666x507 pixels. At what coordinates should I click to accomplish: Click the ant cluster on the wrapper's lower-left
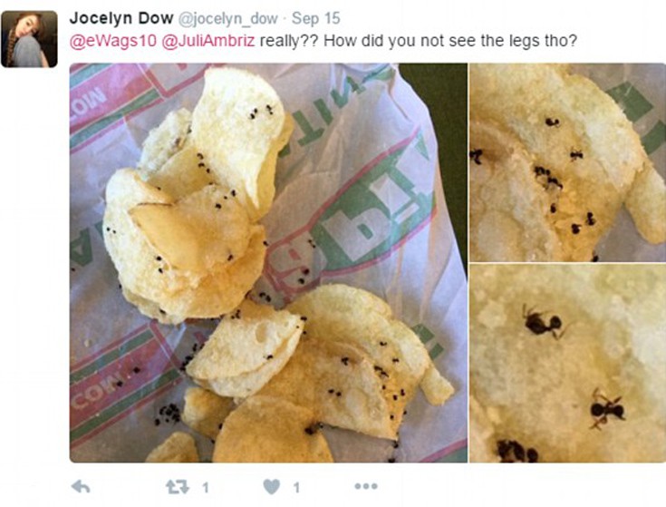coord(169,414)
